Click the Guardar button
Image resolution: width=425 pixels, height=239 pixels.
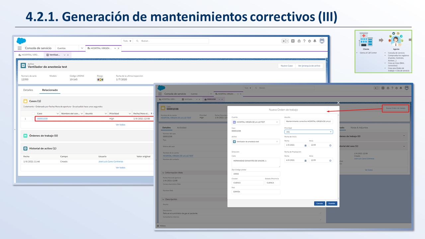coord(331,203)
